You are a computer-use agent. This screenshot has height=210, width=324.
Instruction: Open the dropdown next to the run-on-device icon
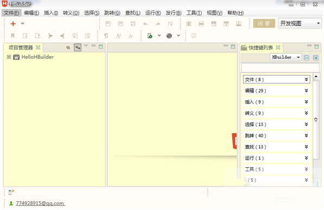[x=159, y=35]
